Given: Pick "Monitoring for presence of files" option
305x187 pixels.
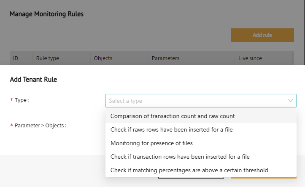Looking at the screenshot, I should click(151, 143).
